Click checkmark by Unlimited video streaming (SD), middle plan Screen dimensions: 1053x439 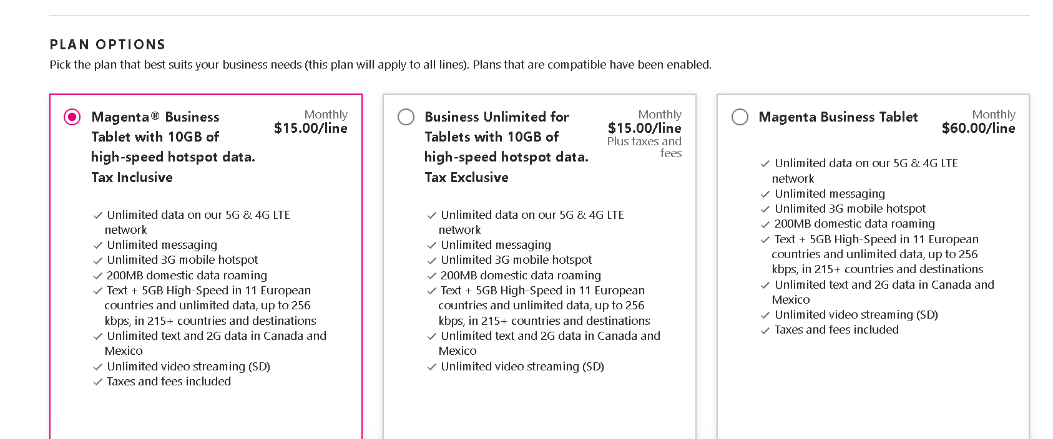431,367
